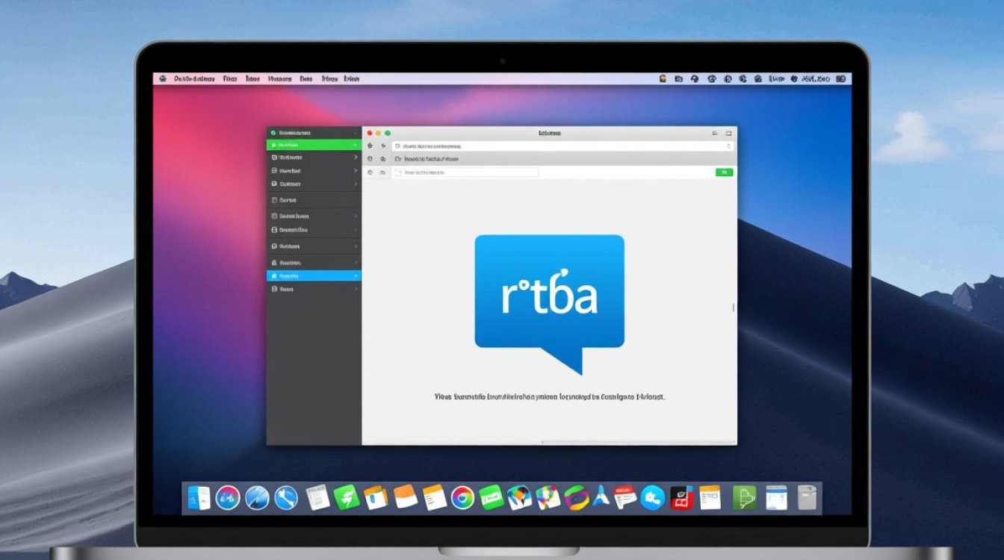Image resolution: width=1004 pixels, height=560 pixels.
Task: Click the back icon in the first toolbar row
Action: pyautogui.click(x=371, y=146)
